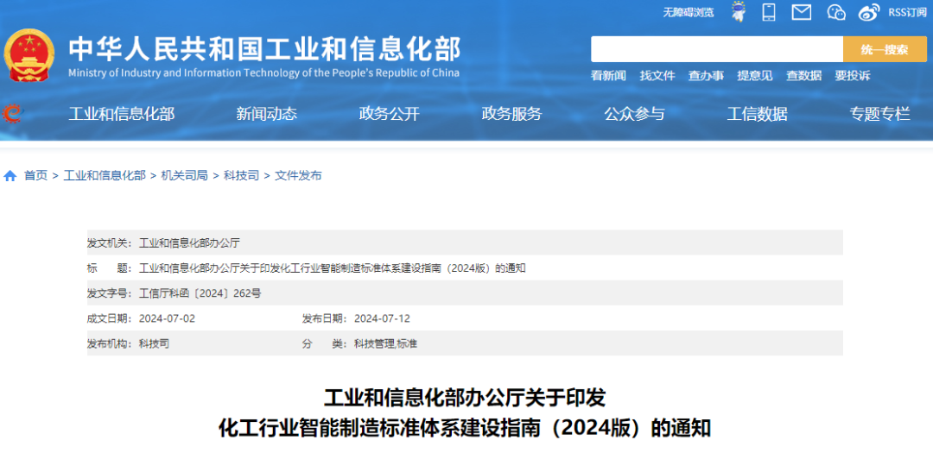The height and width of the screenshot is (453, 933).
Task: Click the envelope mail icon
Action: pos(802,12)
